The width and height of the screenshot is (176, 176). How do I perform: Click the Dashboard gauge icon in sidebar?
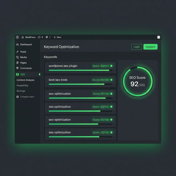pyautogui.click(x=18, y=45)
